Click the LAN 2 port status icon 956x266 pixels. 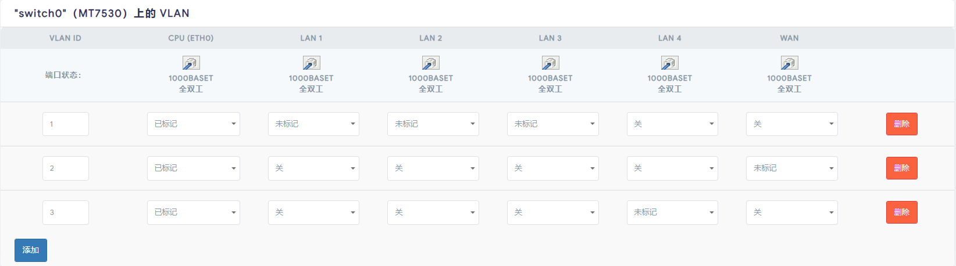point(431,63)
